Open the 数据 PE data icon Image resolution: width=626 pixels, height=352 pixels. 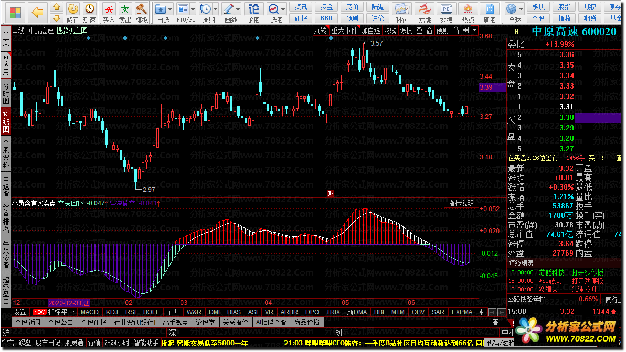(446, 9)
